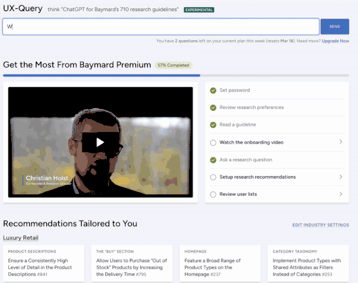Open Product Descriptions guideline #841 card

pyautogui.click(x=44, y=263)
